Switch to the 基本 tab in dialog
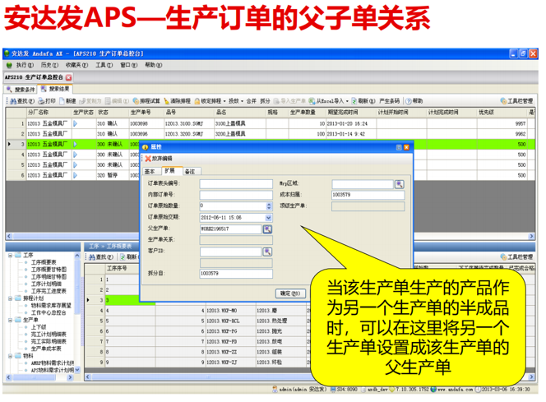This screenshot has width=546, height=402. [151, 171]
